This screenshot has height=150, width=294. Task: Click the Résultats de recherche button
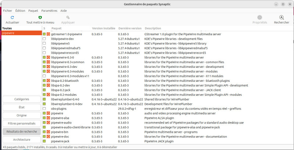click(x=22, y=132)
